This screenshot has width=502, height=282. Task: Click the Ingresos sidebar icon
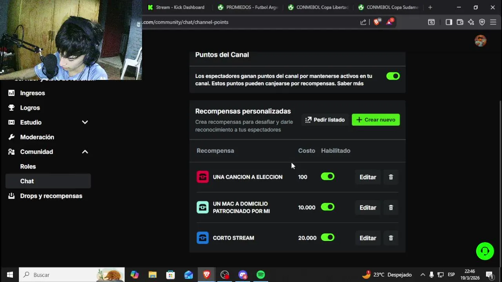pyautogui.click(x=11, y=93)
